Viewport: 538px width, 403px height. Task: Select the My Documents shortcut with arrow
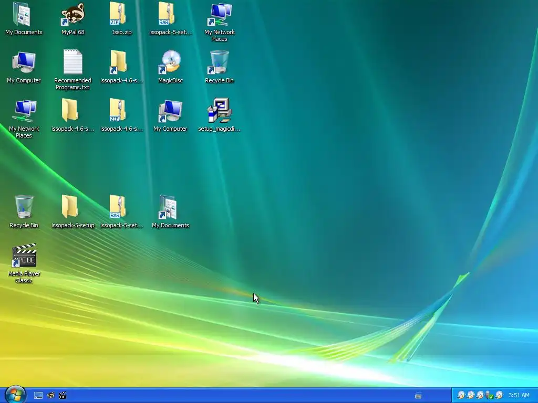170,212
